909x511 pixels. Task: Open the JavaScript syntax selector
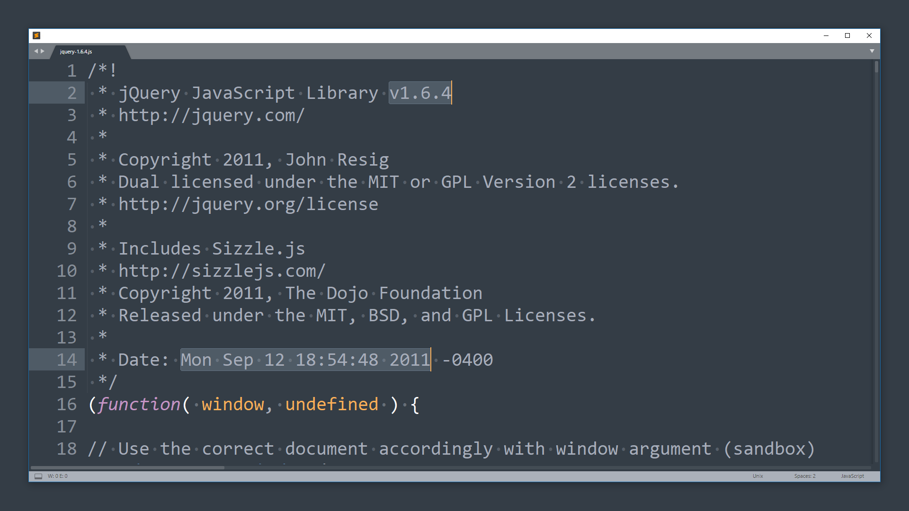pyautogui.click(x=852, y=476)
